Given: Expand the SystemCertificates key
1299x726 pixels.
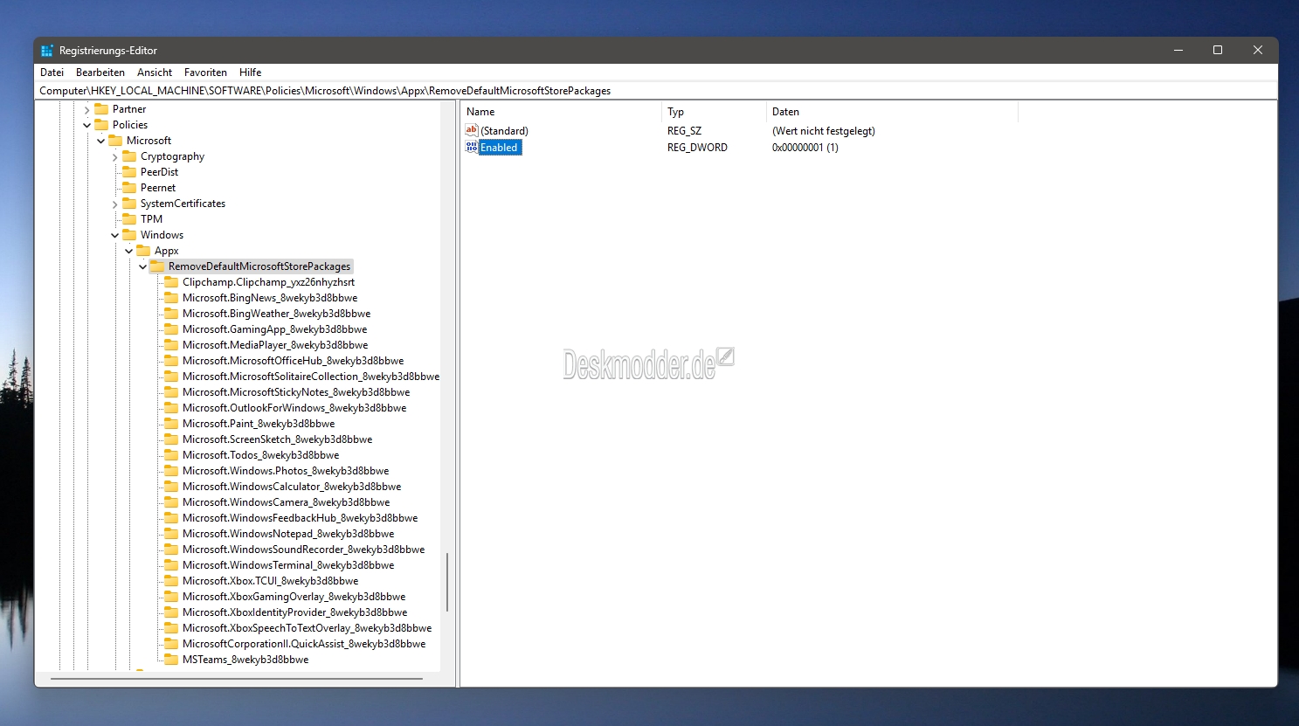Looking at the screenshot, I should (x=114, y=204).
